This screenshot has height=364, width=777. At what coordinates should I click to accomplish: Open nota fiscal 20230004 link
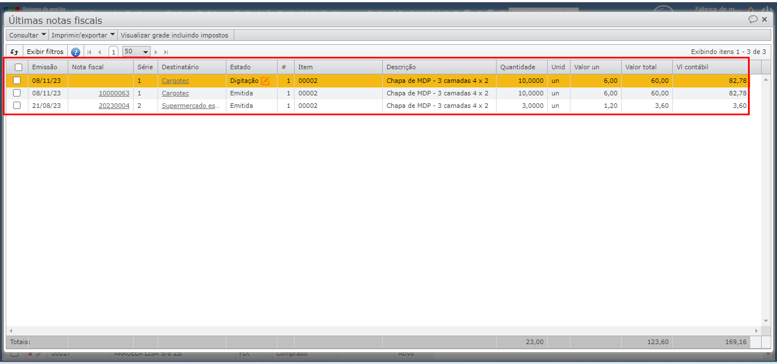(x=114, y=106)
